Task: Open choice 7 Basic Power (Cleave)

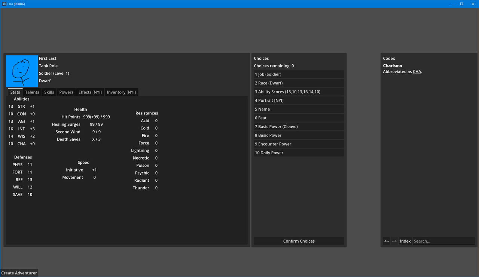Action: coord(299,126)
